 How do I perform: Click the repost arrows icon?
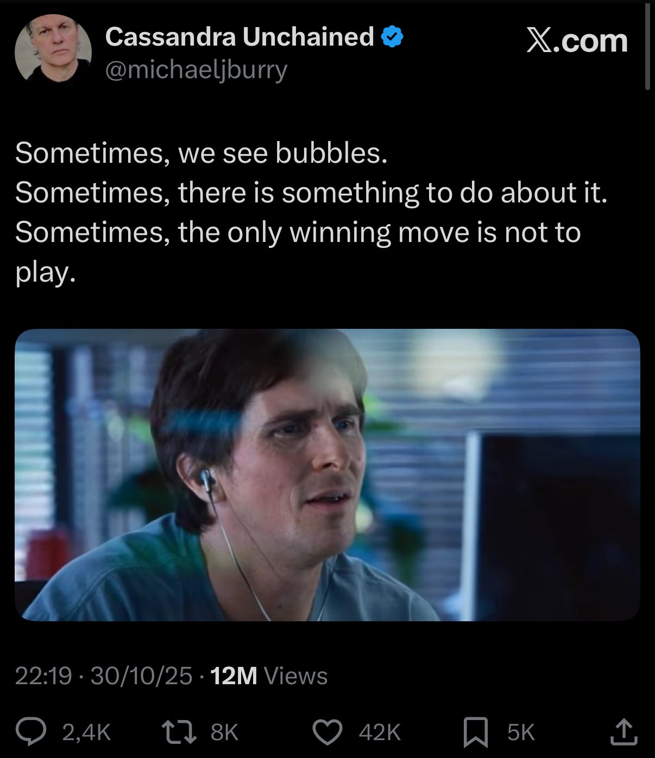point(180,732)
